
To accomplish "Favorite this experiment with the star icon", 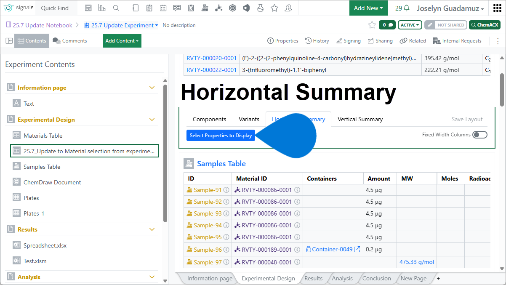I will point(372,25).
